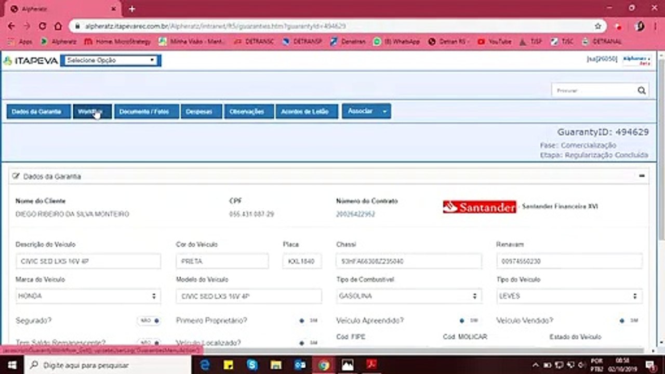Bookmark this page with star icon

click(x=598, y=26)
